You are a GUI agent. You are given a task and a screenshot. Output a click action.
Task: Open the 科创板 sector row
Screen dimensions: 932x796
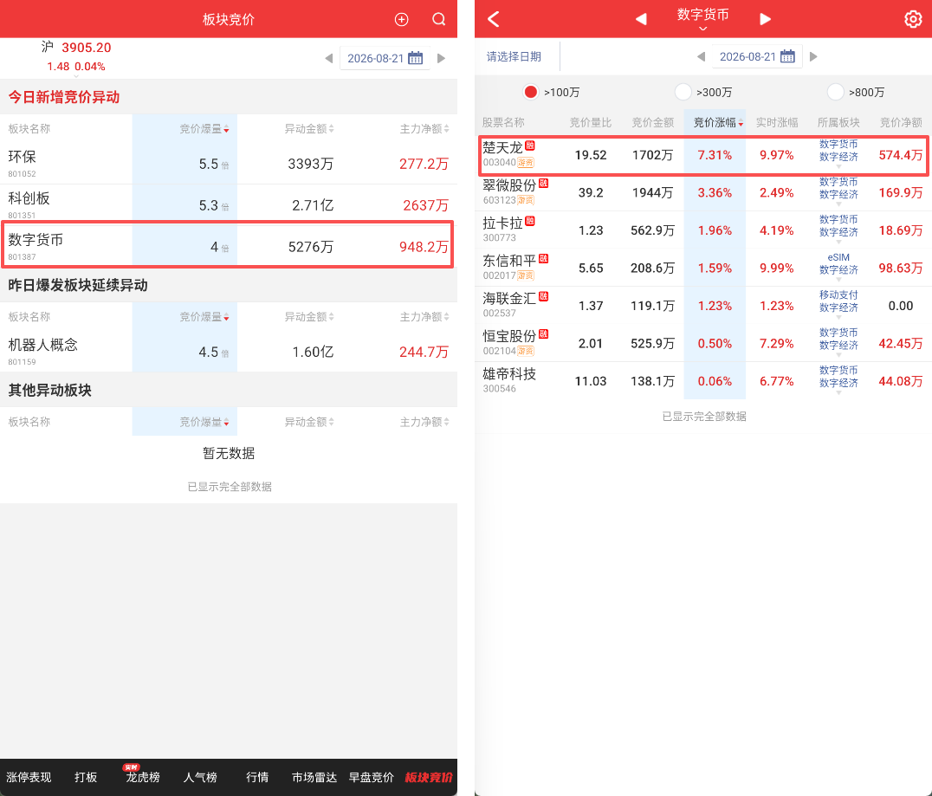point(229,205)
